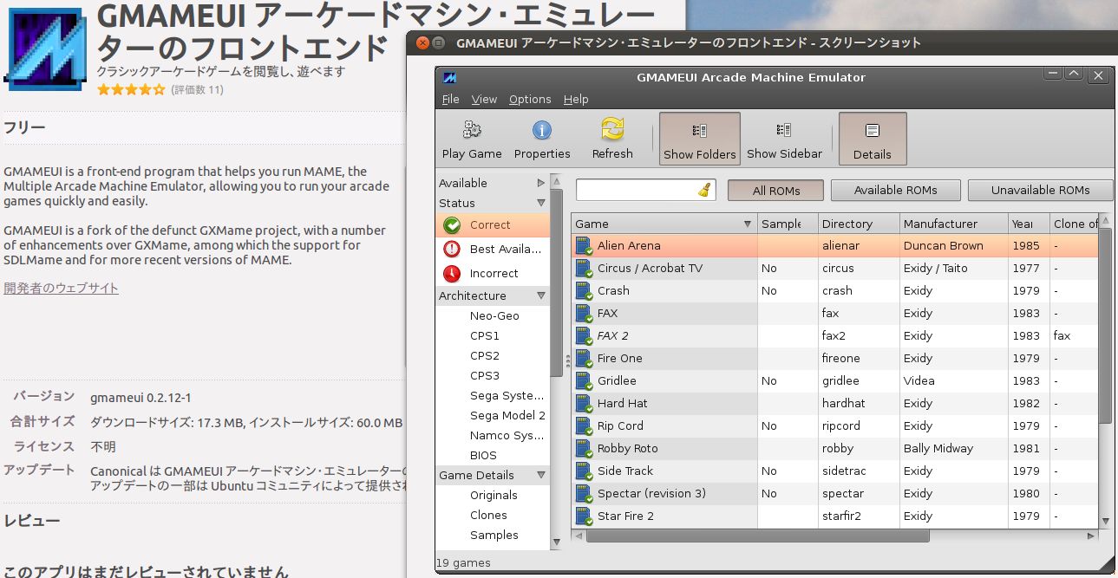This screenshot has height=578, width=1118.
Task: Select the Incorrect status filter icon
Action: (452, 274)
